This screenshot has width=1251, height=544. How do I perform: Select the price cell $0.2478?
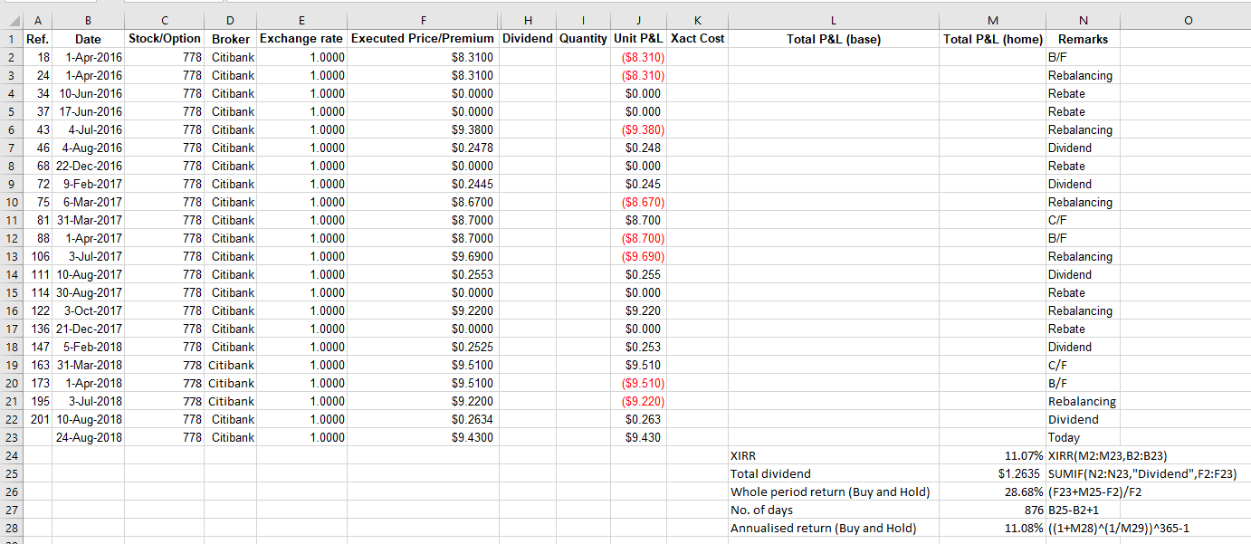(x=423, y=148)
